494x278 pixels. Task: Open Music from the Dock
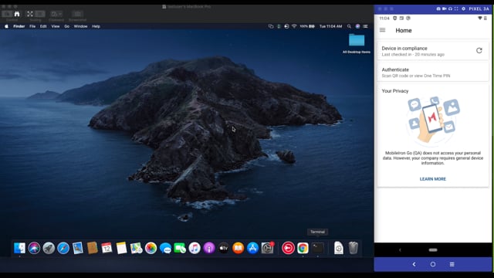[x=195, y=248]
